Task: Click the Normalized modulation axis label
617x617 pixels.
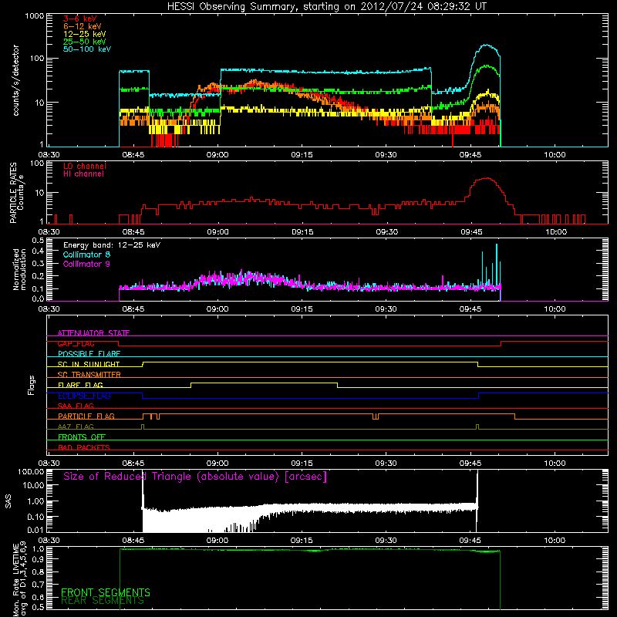Action: pyautogui.click(x=19, y=269)
